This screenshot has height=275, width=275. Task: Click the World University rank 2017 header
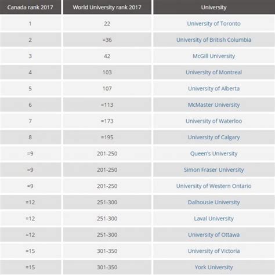click(x=107, y=7)
